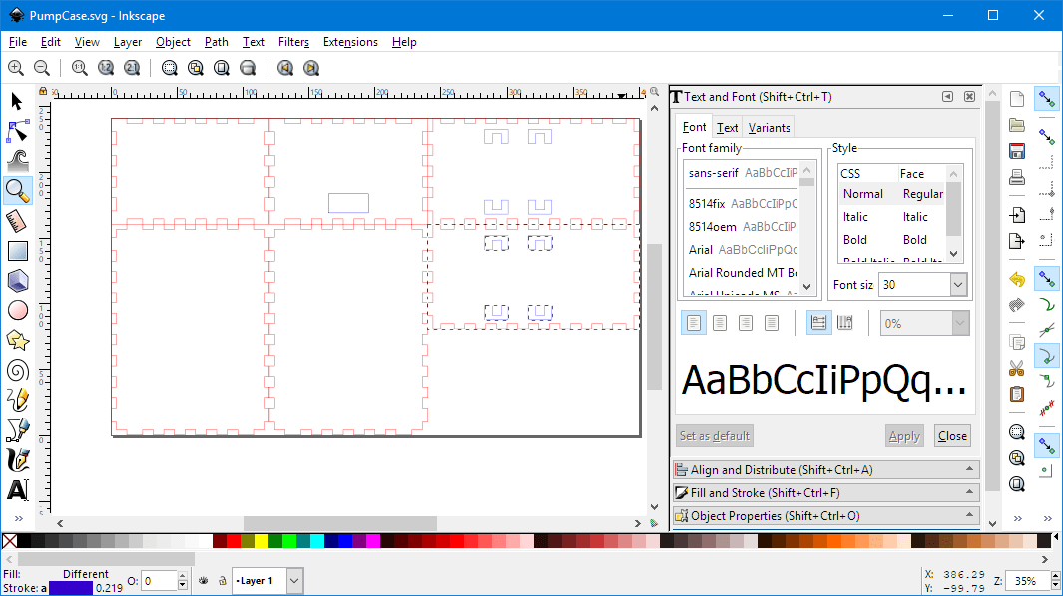Toggle the layer lock icon
1063x596 pixels.
click(x=222, y=581)
